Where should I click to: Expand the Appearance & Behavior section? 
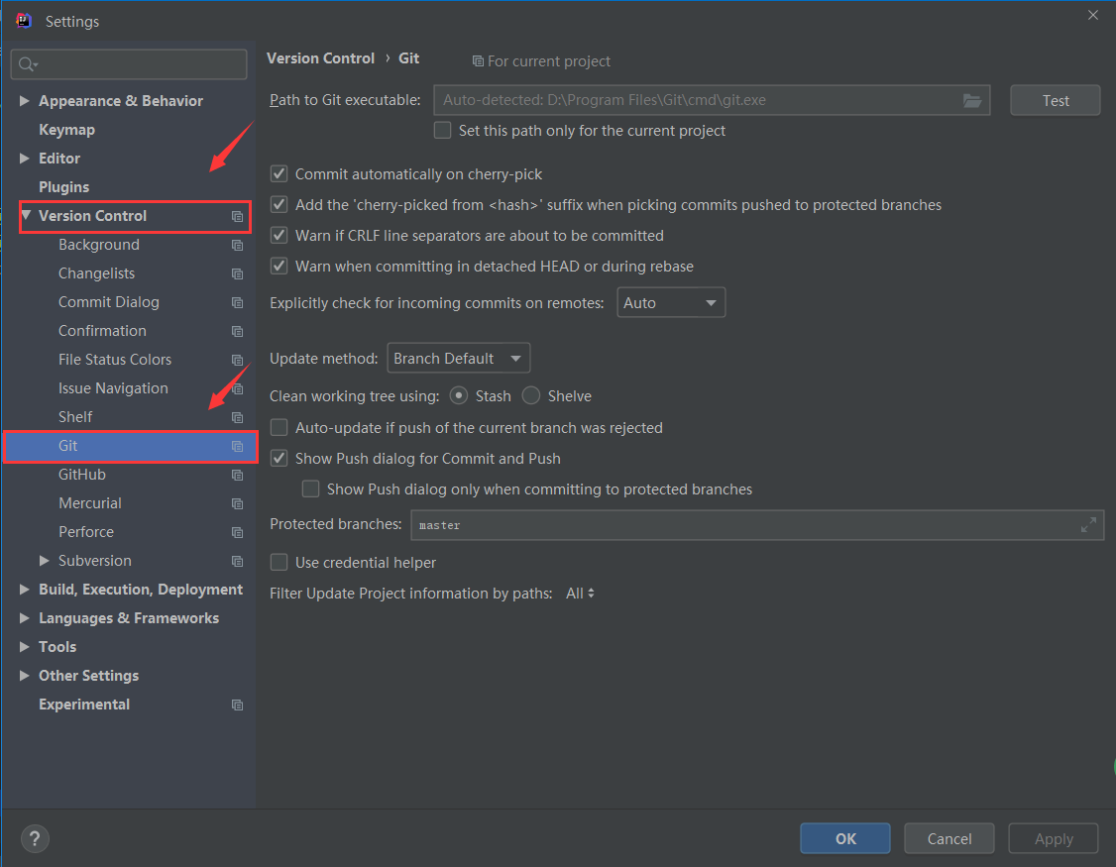24,101
